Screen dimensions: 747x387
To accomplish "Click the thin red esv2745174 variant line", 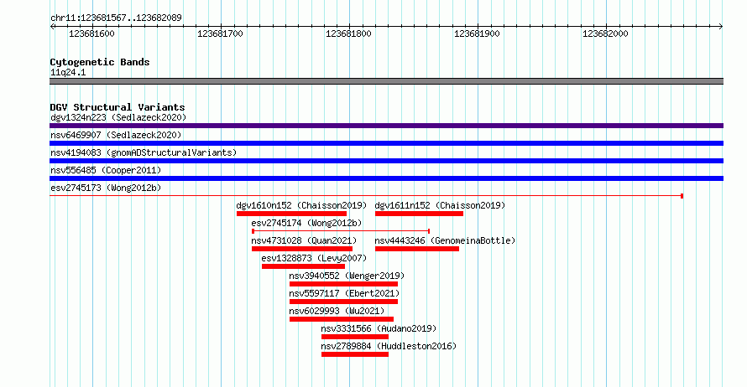I will pyautogui.click(x=341, y=231).
